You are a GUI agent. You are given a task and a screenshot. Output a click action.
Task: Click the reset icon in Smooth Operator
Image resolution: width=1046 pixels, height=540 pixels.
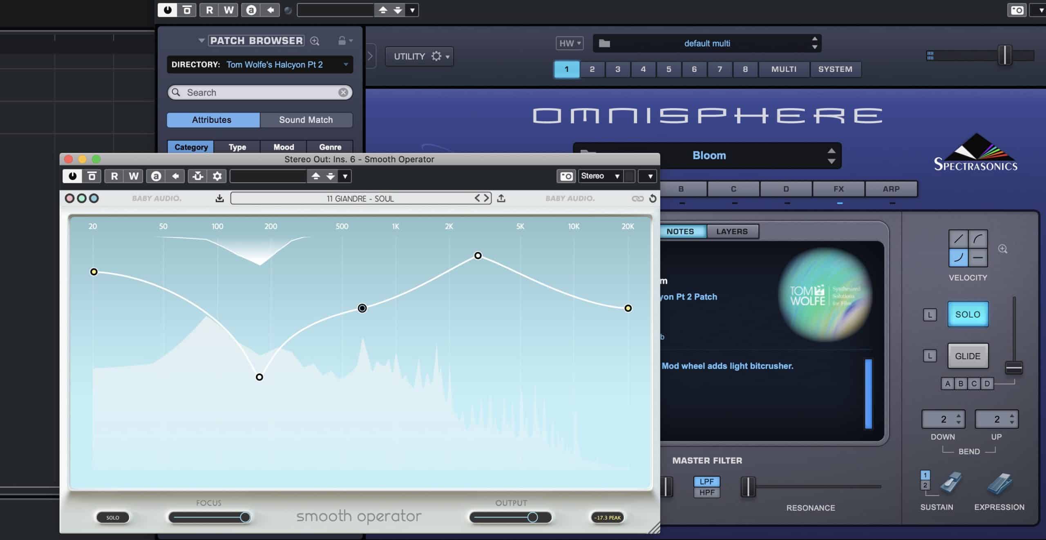tap(653, 198)
